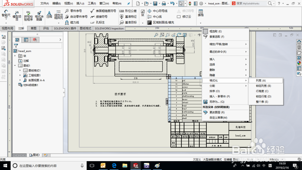The width and height of the screenshot is (302, 170).
Task: Expand the 块 tree node
Action: click(15, 56)
